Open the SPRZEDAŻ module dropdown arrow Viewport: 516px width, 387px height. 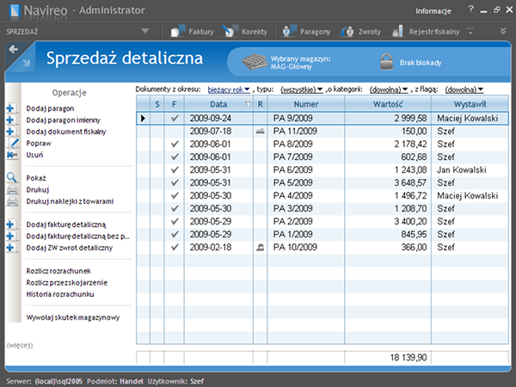click(x=144, y=31)
